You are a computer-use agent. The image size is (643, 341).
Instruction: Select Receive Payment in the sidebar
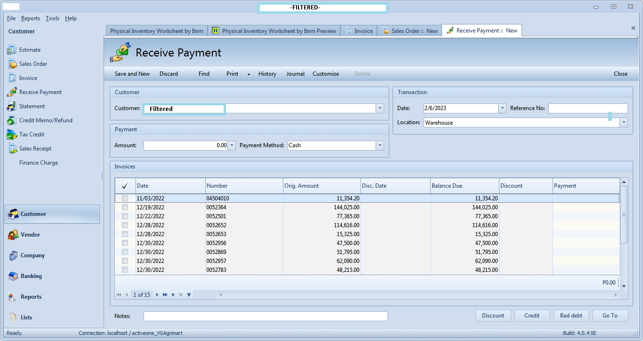(40, 92)
